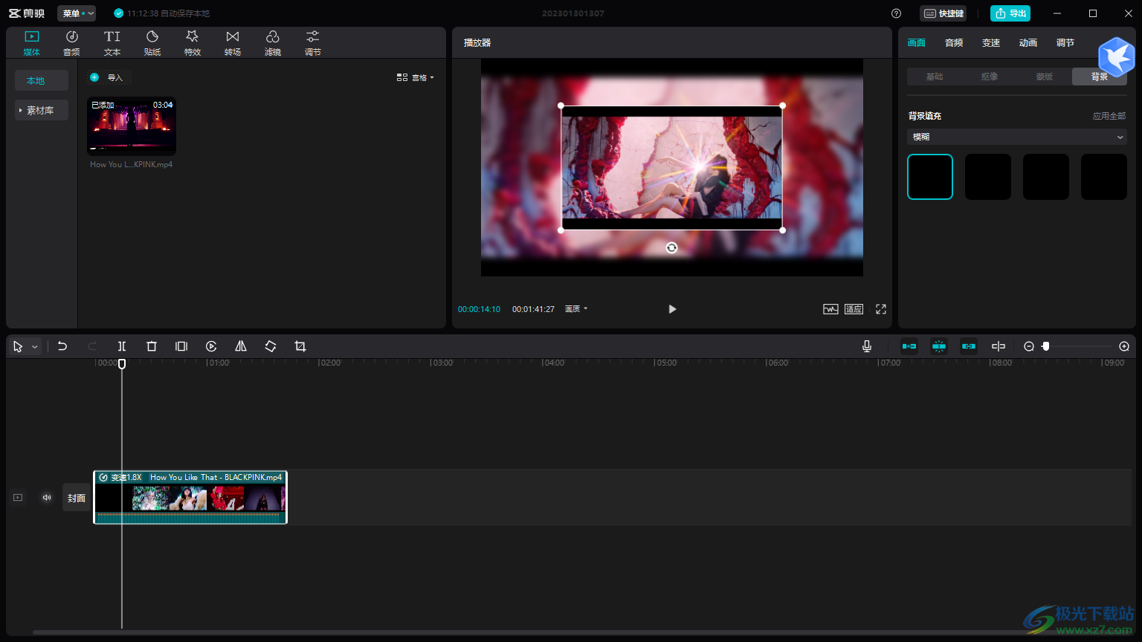This screenshot has height=642, width=1142.
Task: Select the 本地 local media button
Action: coord(42,80)
